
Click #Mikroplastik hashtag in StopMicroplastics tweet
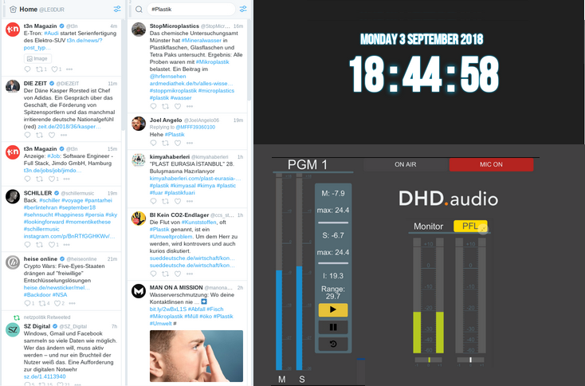(x=212, y=62)
